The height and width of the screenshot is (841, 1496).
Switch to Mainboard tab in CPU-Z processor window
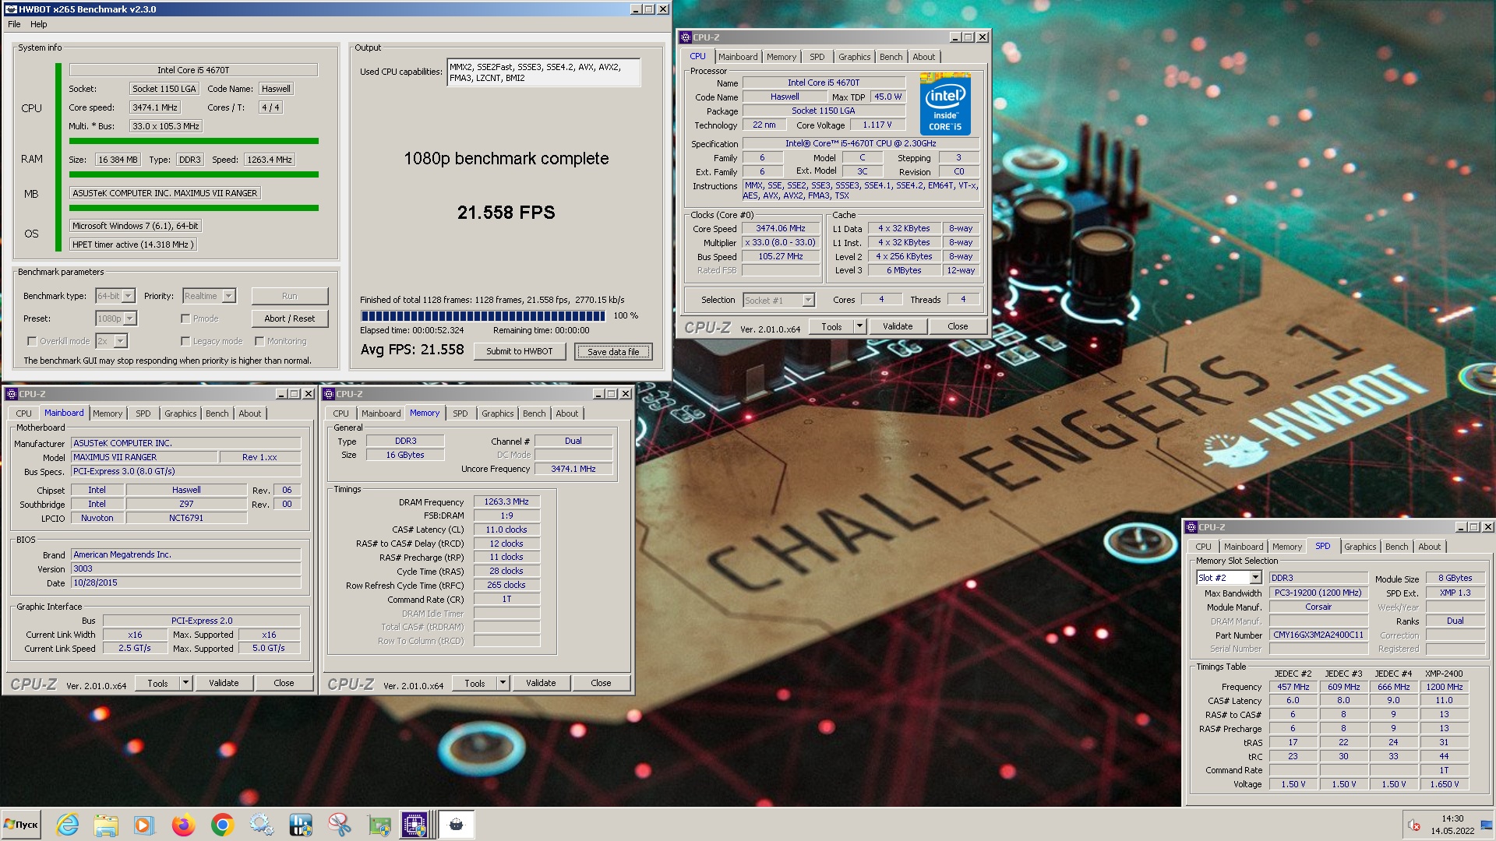pos(738,57)
